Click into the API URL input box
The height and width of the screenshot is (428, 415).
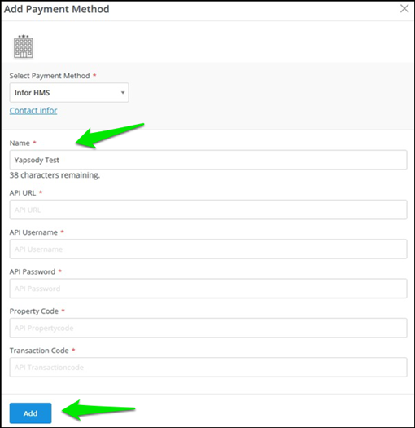pyautogui.click(x=208, y=210)
